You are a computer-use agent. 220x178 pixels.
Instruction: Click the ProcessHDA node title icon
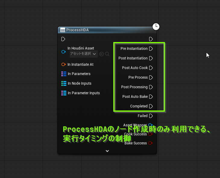pyautogui.click(x=63, y=30)
